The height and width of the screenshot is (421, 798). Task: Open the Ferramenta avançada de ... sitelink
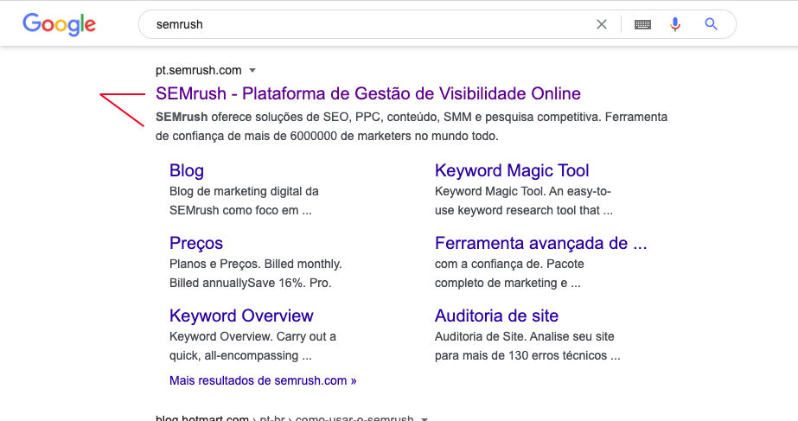click(540, 243)
